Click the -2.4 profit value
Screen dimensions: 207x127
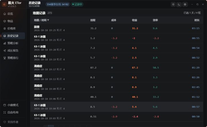point(135,117)
